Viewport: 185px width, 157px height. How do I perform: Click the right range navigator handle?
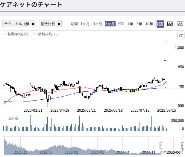coord(183,145)
